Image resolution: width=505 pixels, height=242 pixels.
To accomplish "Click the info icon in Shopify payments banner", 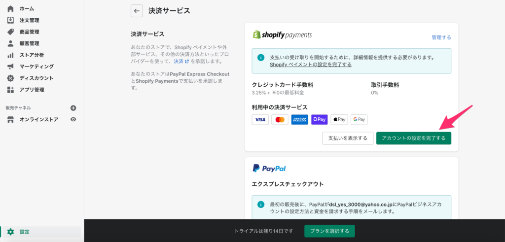I will click(260, 58).
